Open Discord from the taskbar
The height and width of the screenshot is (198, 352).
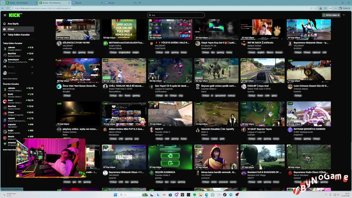click(176, 195)
